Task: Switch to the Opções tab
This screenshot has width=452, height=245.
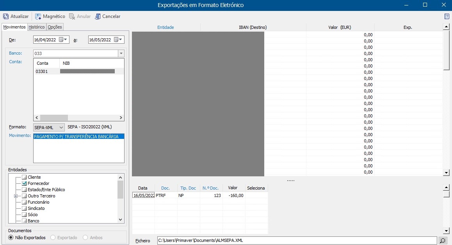Action: [x=55, y=27]
